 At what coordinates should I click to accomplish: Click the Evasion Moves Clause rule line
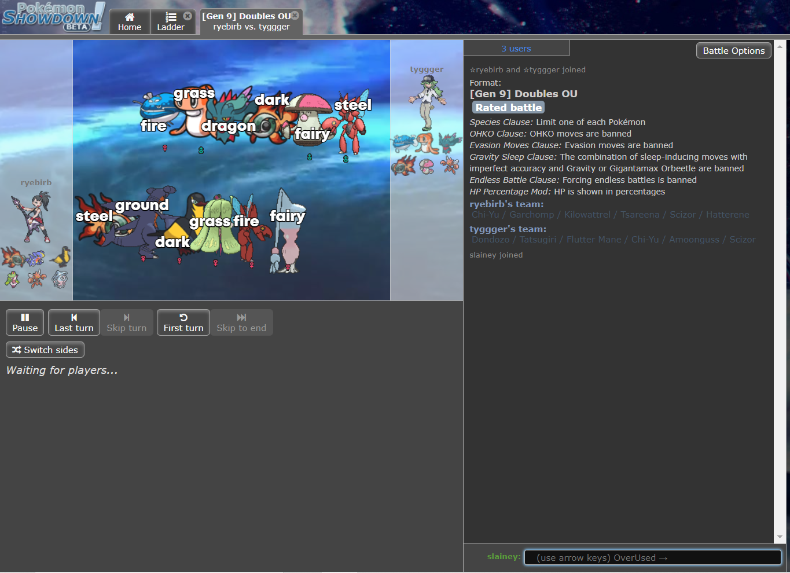click(x=571, y=145)
